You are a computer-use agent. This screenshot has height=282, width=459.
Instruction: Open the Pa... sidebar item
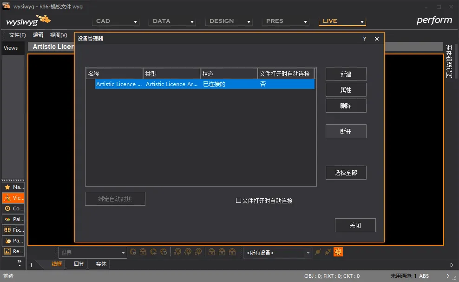(13, 241)
